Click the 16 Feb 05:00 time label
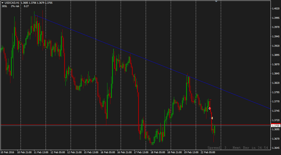Screen dimensions: 281x155 (108, 152)
